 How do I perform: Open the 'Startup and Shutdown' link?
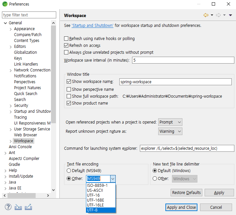pyautogui.click(x=92, y=25)
